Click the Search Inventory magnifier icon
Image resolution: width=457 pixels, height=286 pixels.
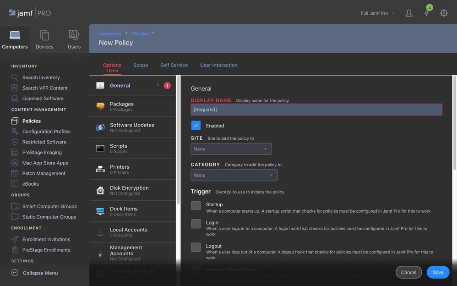pyautogui.click(x=15, y=77)
